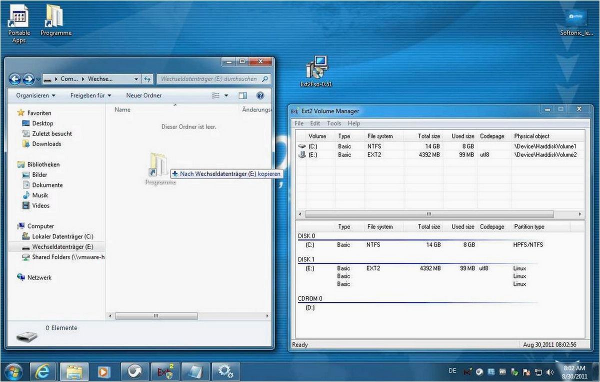The width and height of the screenshot is (600, 382).
Task: Click the Partition type column header
Action: [529, 226]
